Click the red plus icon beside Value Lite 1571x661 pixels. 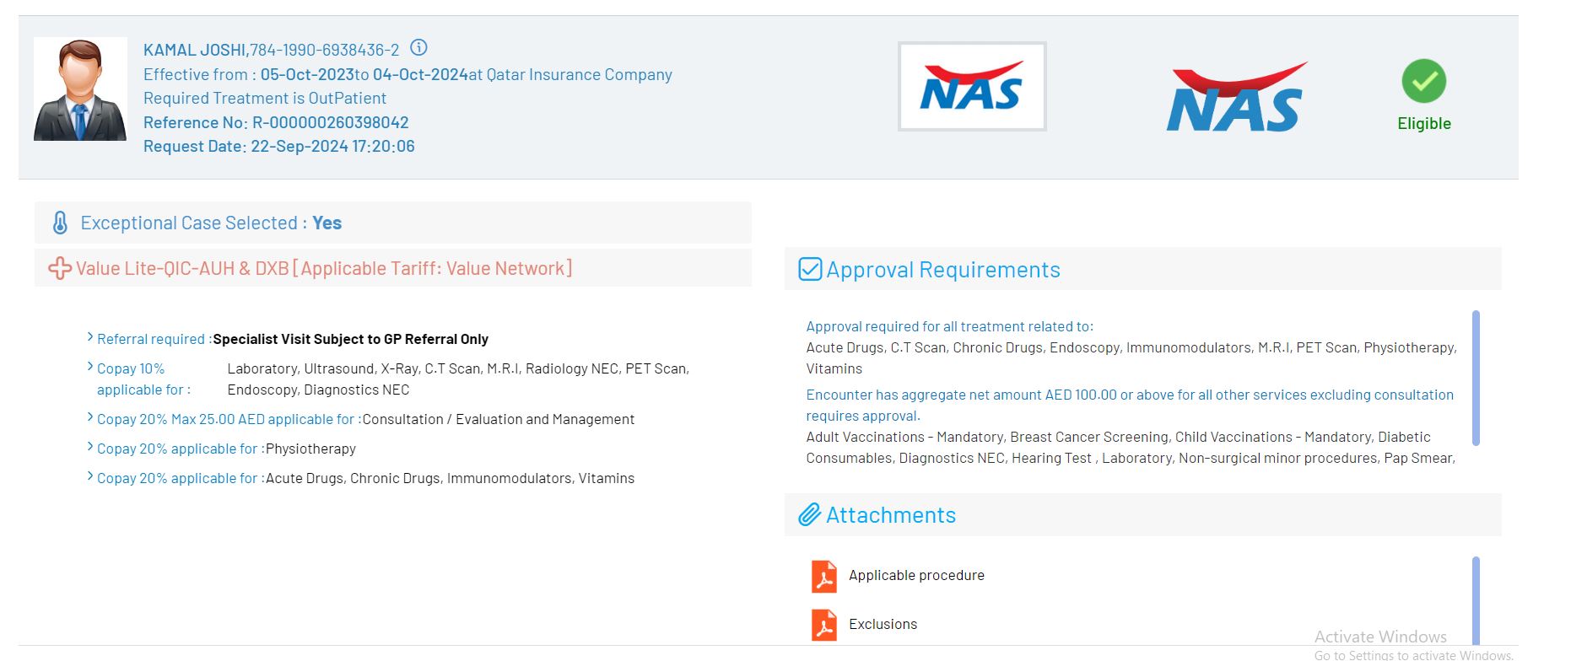click(x=60, y=269)
